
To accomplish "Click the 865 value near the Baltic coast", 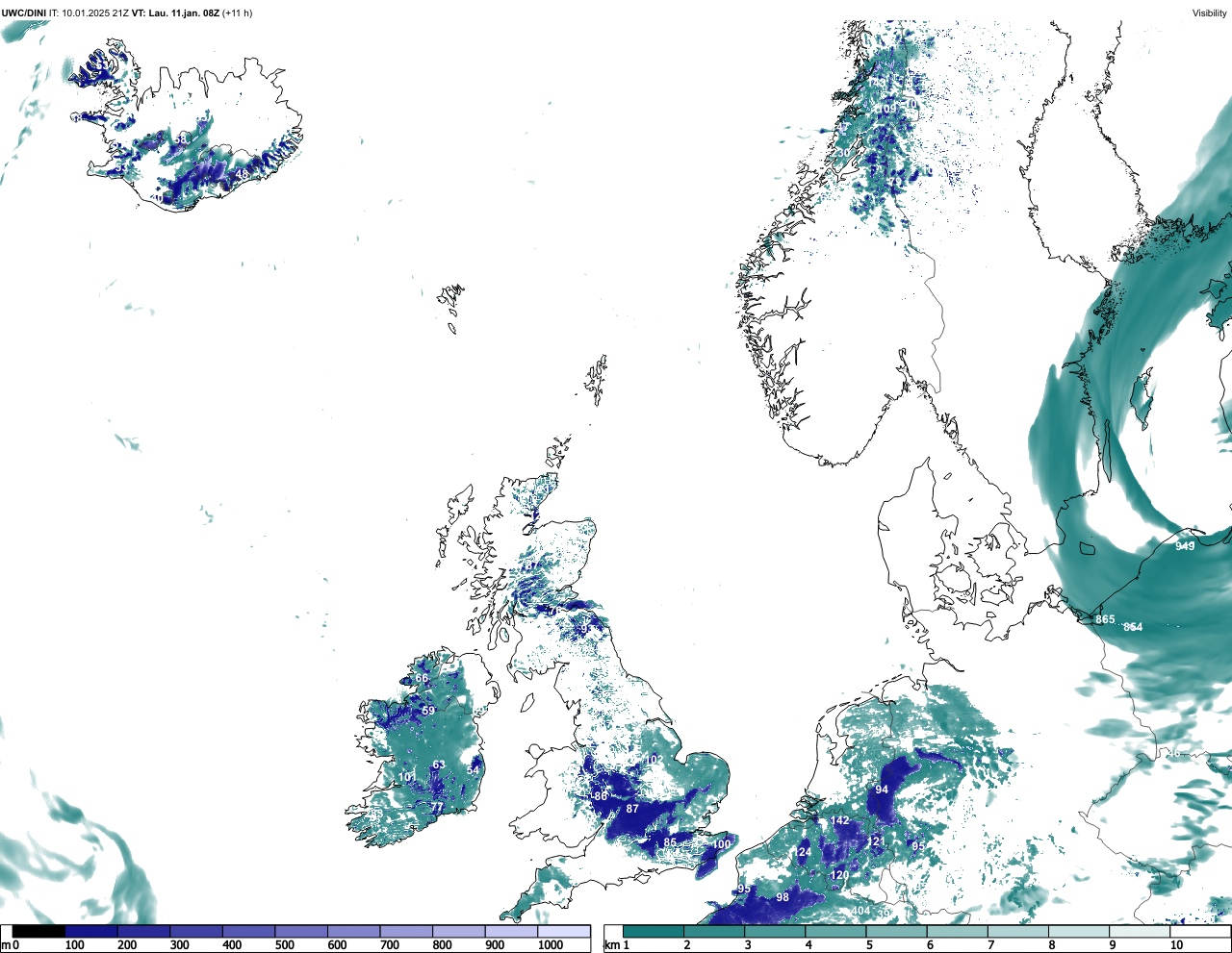I will click(1105, 619).
